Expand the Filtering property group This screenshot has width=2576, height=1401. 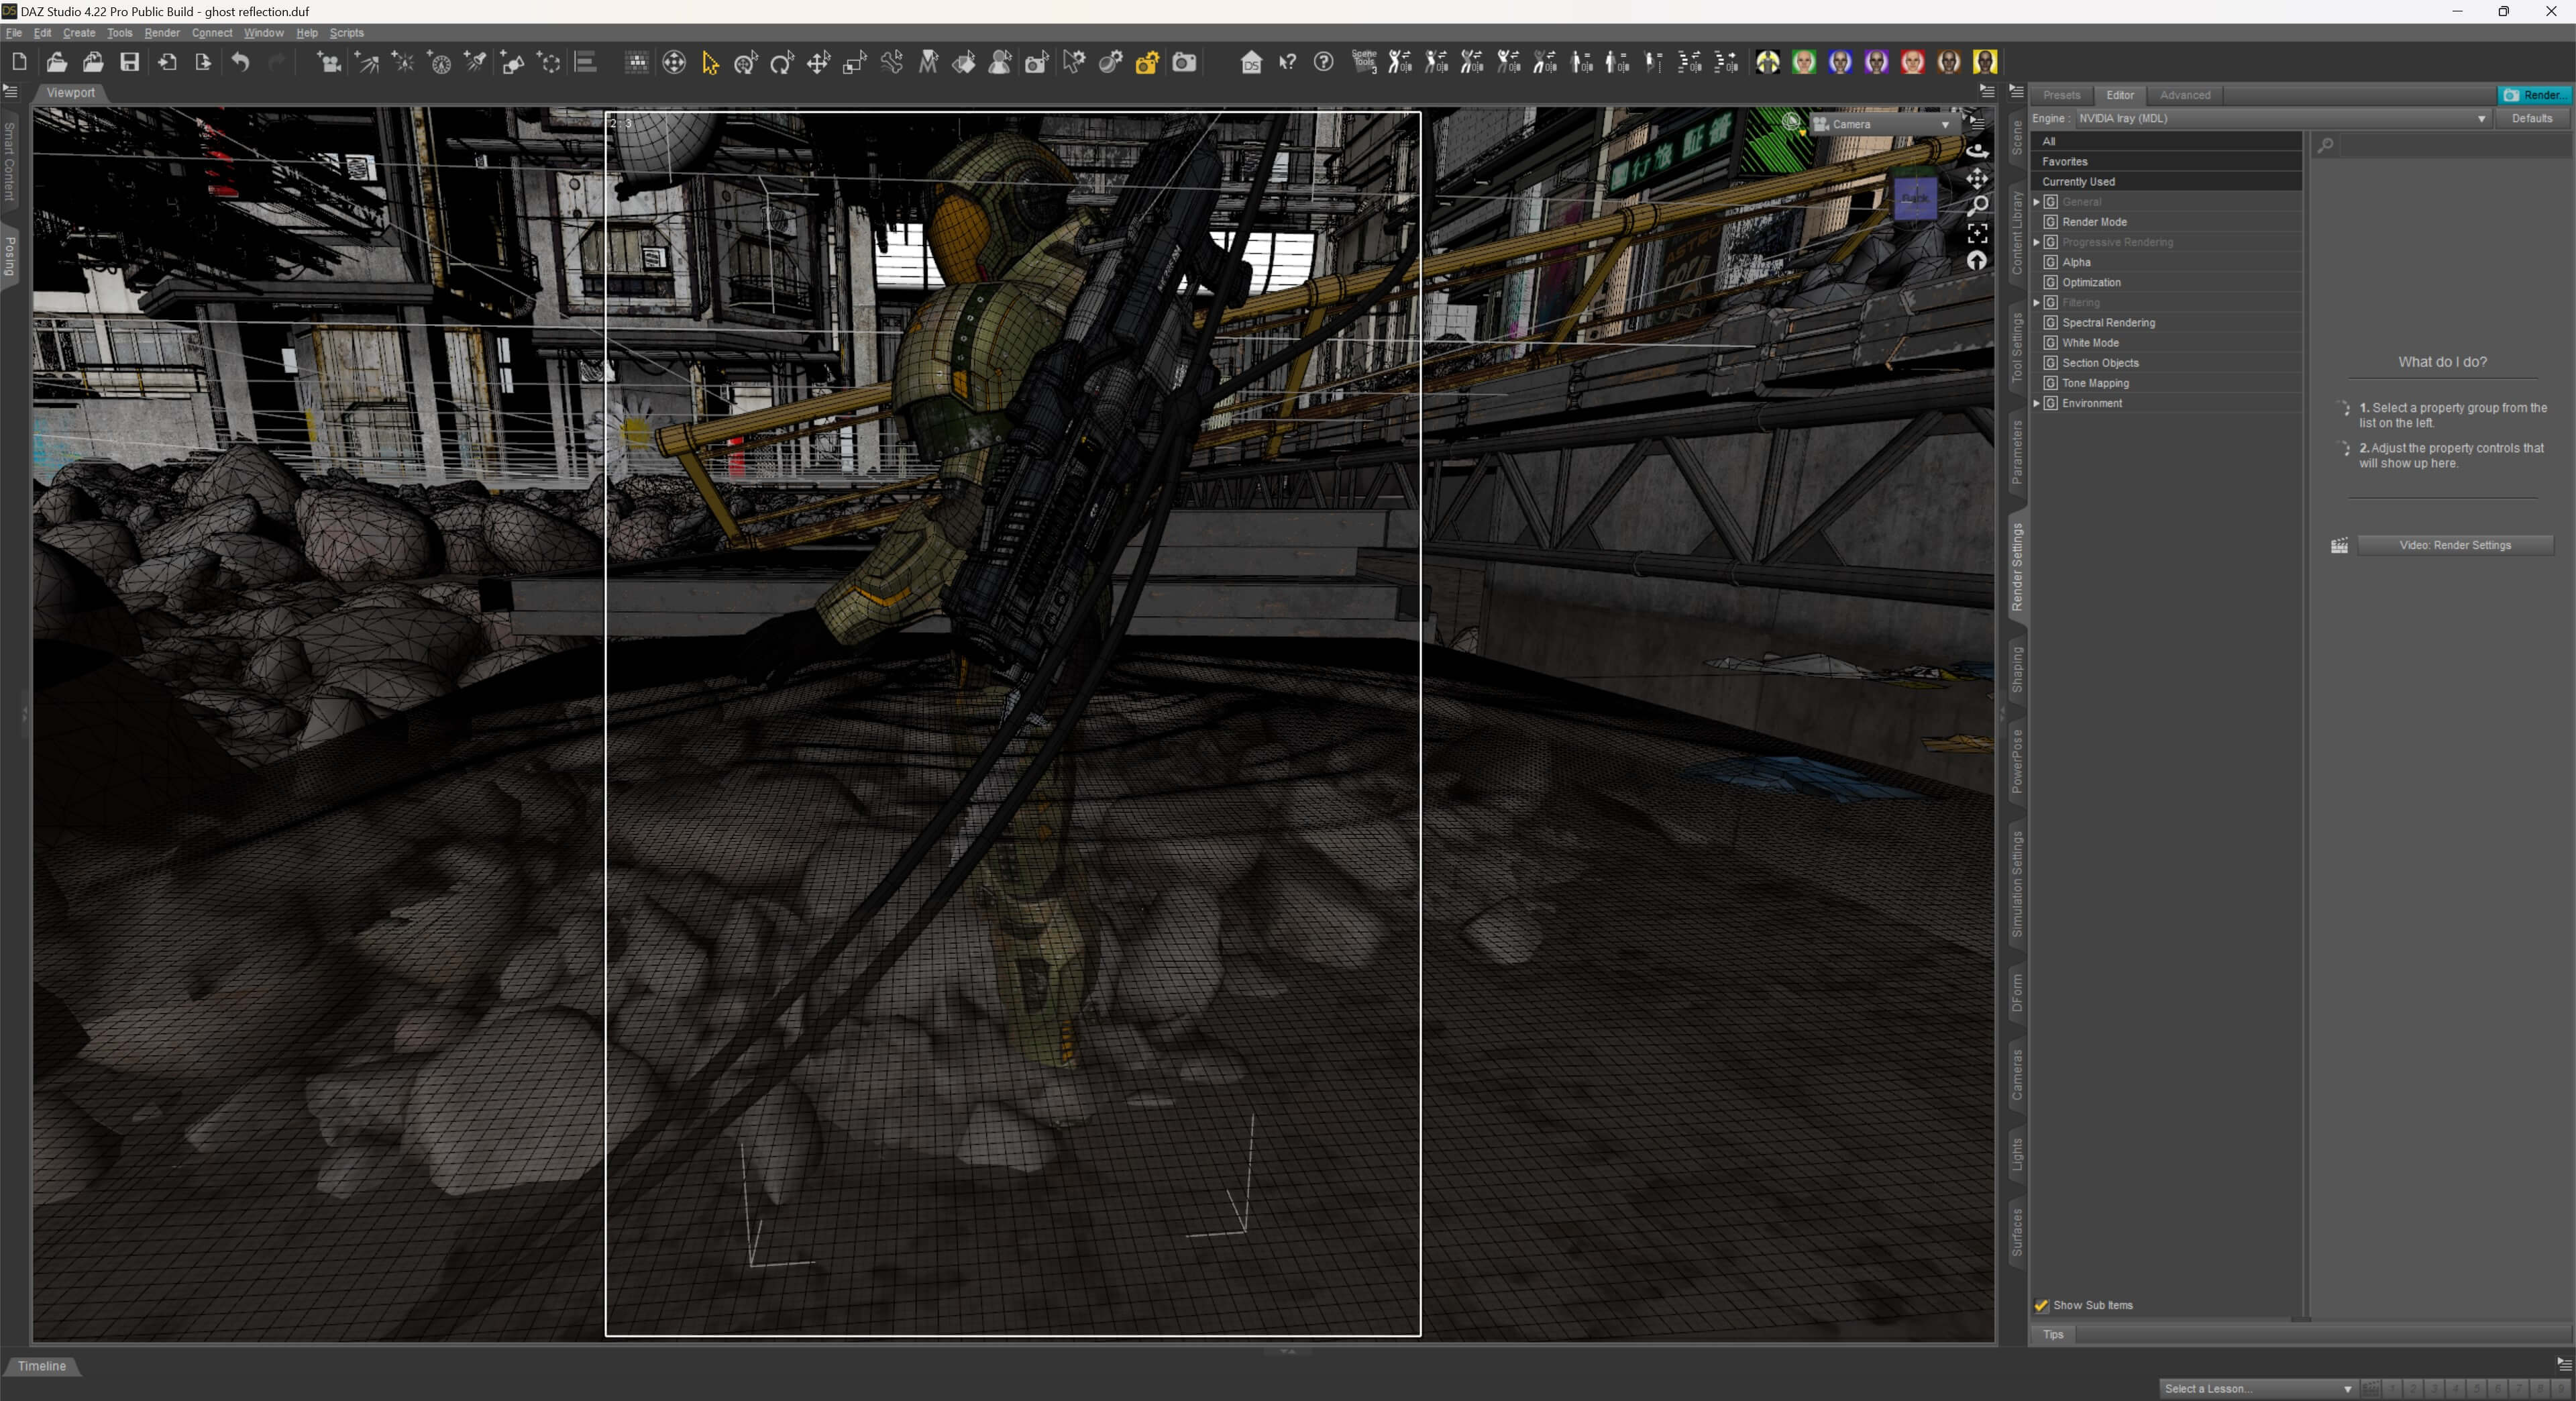pos(2036,302)
